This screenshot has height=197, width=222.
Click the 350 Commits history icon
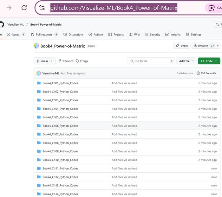coord(198,73)
